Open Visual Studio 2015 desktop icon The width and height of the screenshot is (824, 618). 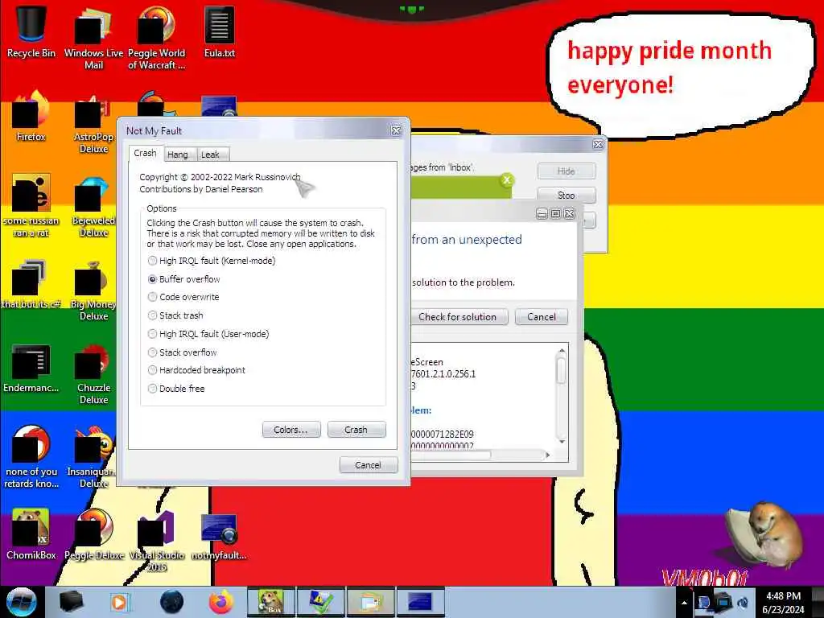point(156,540)
